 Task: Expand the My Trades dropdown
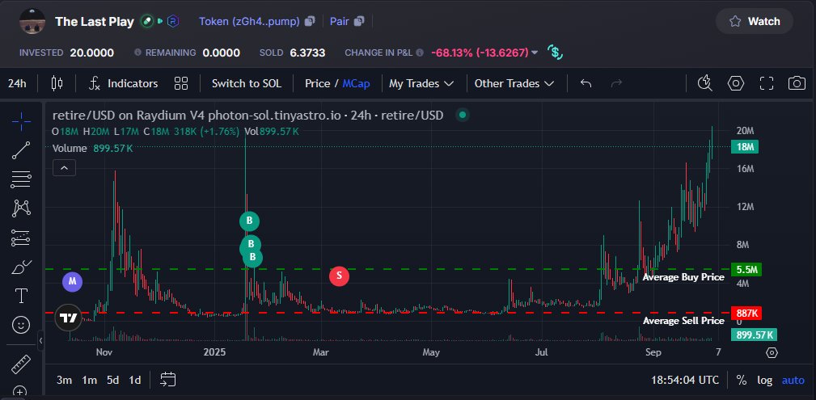click(x=421, y=83)
